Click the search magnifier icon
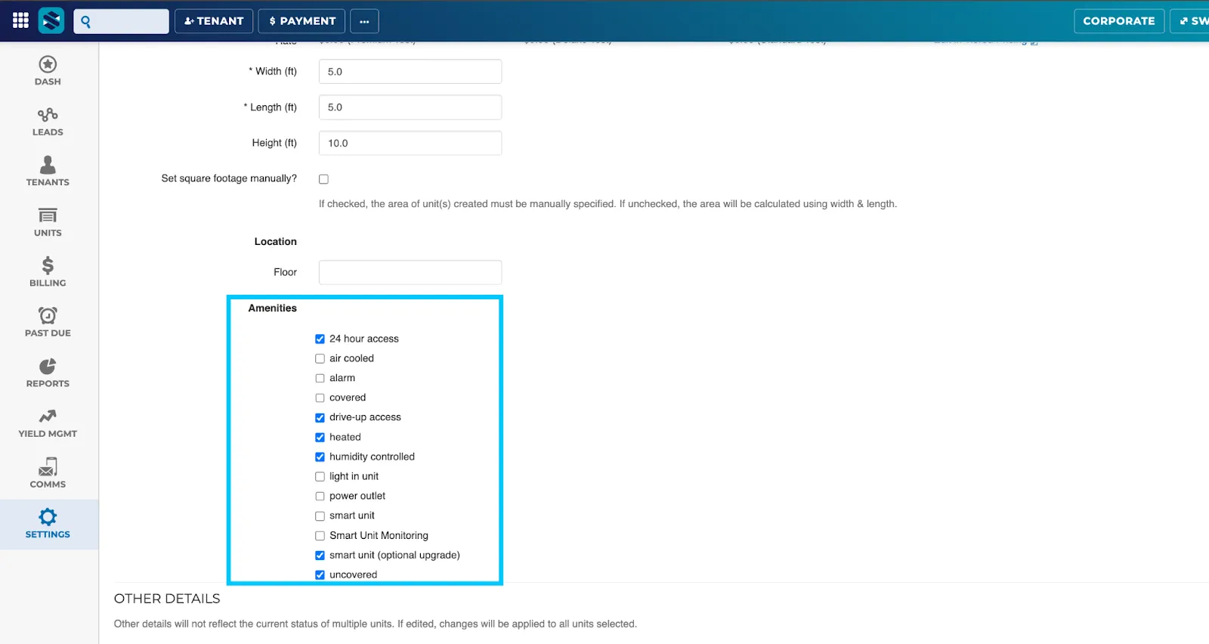 click(x=86, y=21)
